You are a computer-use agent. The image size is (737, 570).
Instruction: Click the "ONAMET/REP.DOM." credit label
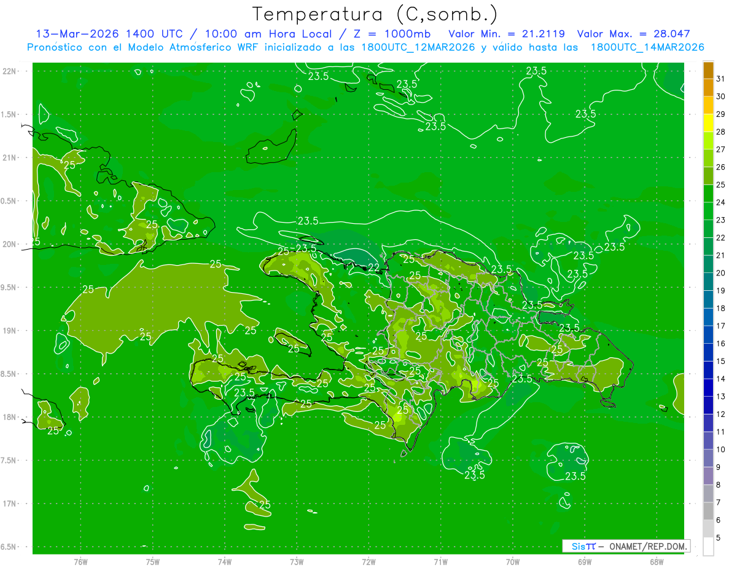point(649,546)
